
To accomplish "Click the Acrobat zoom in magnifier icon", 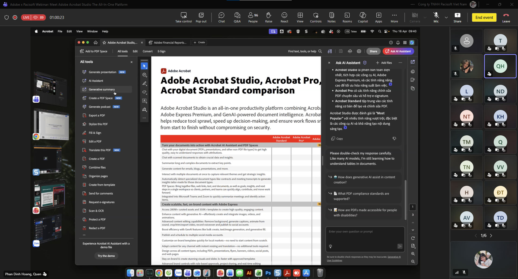I will click(413, 254).
